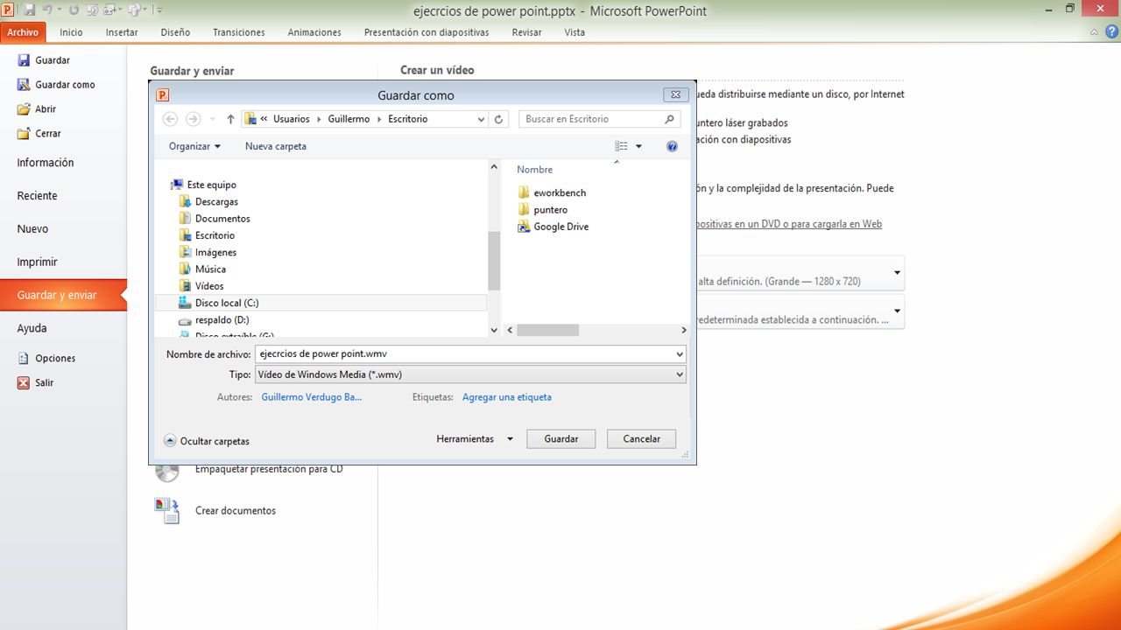Viewport: 1121px width, 630px height.
Task: Open the Nombre de archivo dropdown arrow
Action: pyautogui.click(x=680, y=354)
